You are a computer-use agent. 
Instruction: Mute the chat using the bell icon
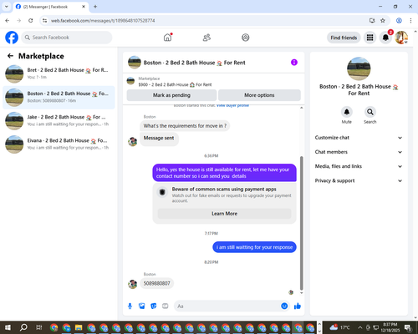click(346, 112)
